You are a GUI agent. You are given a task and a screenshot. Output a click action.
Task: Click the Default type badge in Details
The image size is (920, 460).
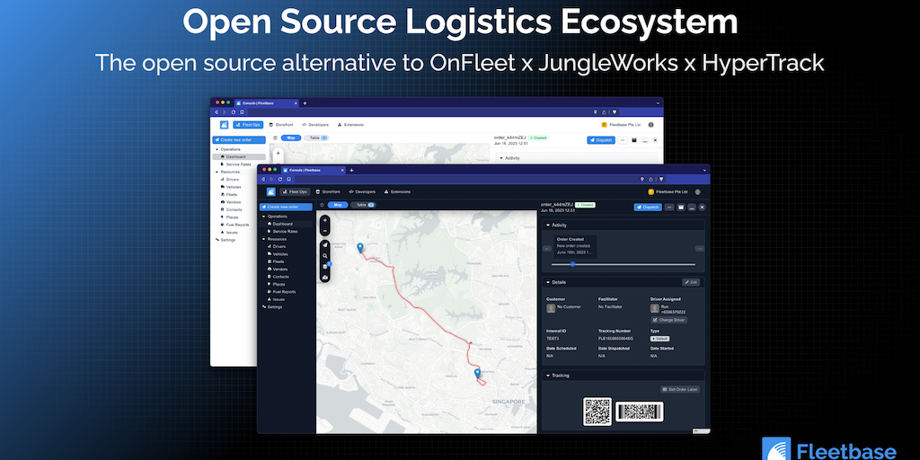(x=660, y=339)
